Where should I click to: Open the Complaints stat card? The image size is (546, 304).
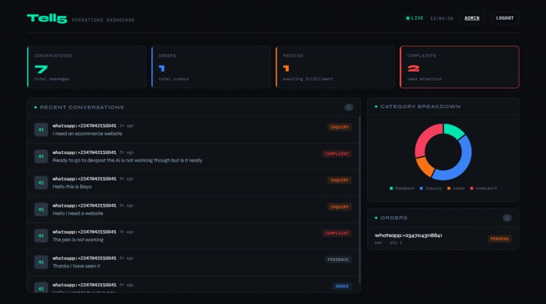point(459,67)
